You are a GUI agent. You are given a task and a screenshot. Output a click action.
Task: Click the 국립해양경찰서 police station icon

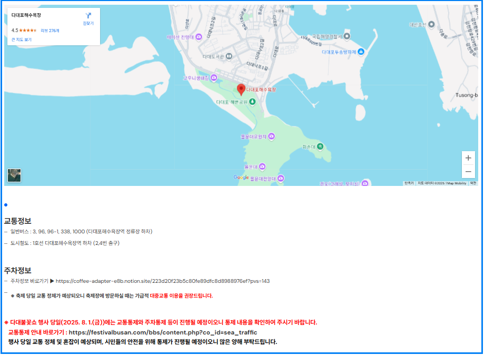347,35
